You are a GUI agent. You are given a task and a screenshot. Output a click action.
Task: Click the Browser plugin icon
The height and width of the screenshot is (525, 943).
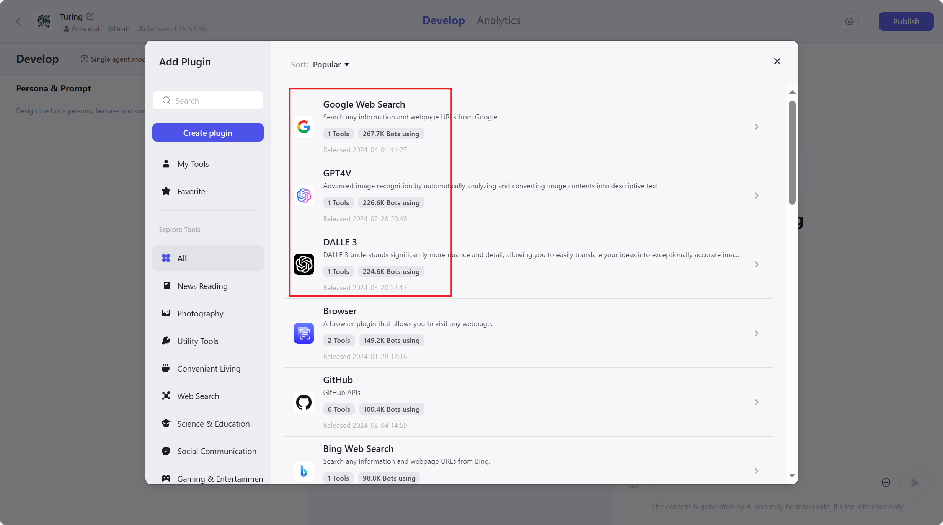(x=303, y=333)
